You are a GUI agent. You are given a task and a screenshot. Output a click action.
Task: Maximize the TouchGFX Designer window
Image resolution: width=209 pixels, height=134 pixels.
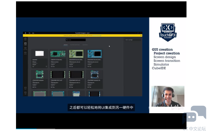[x=138, y=33]
